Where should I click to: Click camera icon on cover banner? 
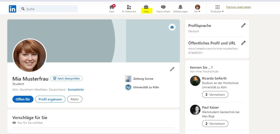click(x=172, y=27)
